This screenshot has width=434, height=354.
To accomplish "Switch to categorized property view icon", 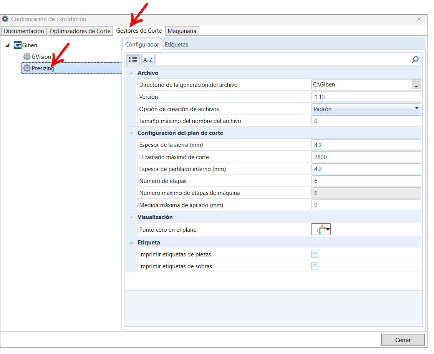I will point(133,60).
